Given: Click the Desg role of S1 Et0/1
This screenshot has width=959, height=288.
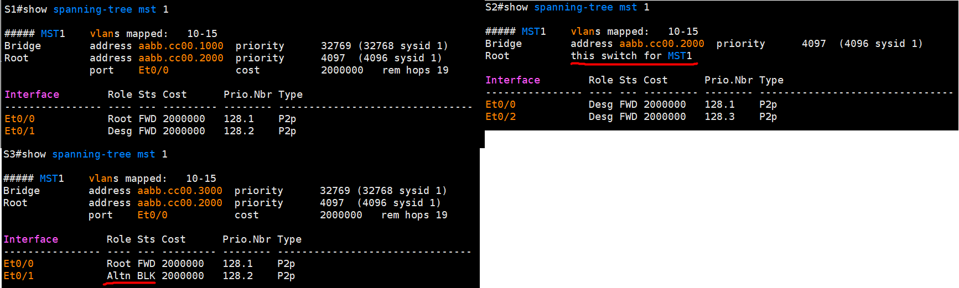Looking at the screenshot, I should click(120, 131).
